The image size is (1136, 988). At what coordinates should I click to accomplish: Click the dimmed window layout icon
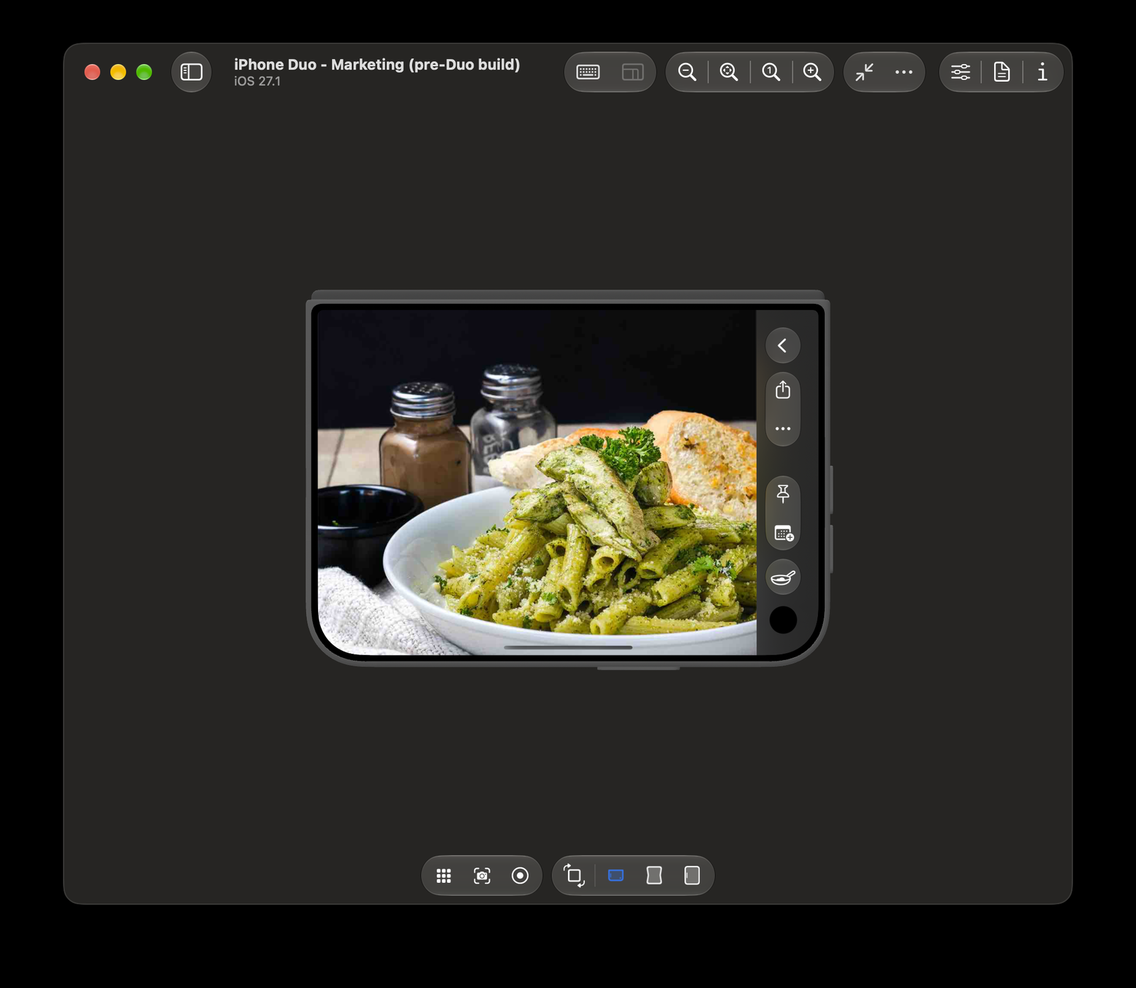point(633,72)
